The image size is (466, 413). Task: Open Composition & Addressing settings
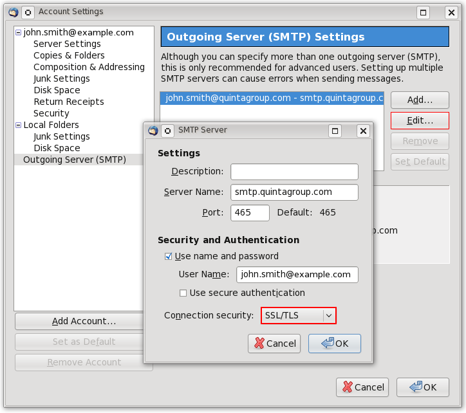point(89,67)
